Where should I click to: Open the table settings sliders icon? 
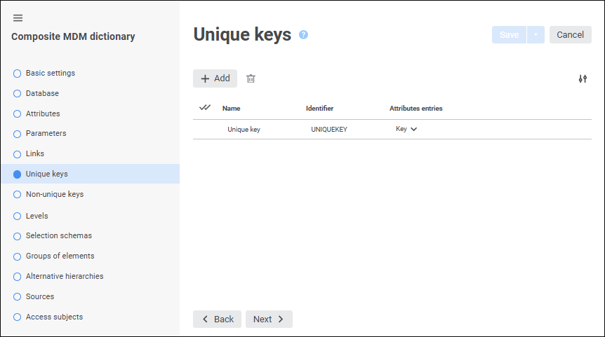click(x=583, y=78)
